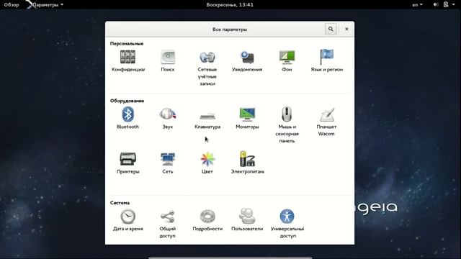Open Универсальный доступ accessibility icon
Screen dimensions: 461x259
pos(287,217)
